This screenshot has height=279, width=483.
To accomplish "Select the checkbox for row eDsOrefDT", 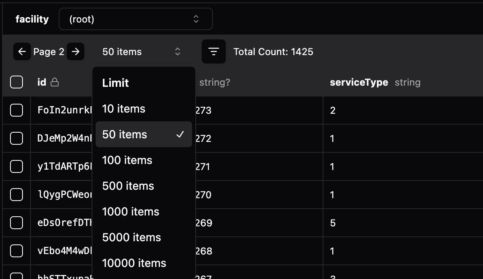I will (x=16, y=223).
